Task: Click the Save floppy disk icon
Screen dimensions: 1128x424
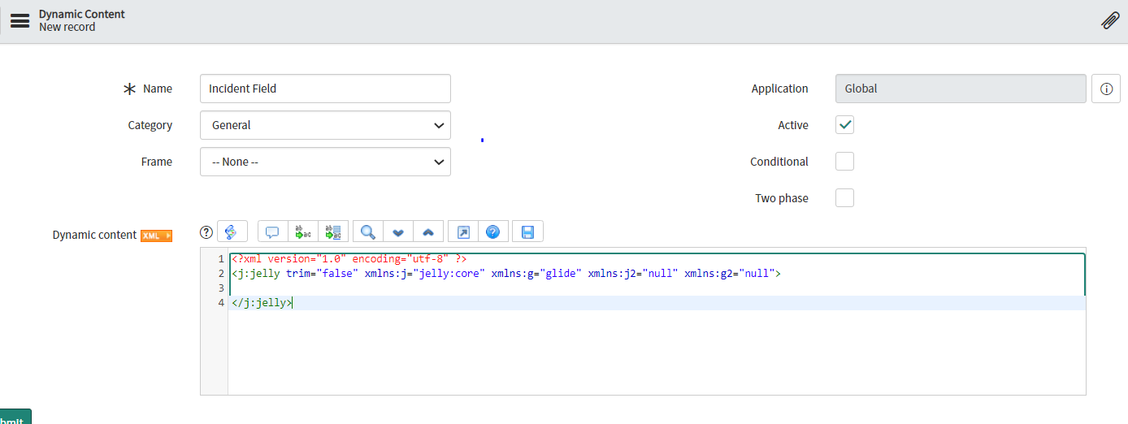Action: (x=527, y=232)
